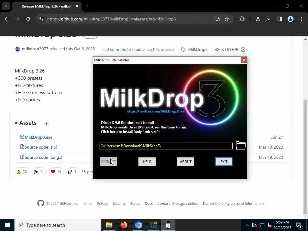Click the muted volume tray icon
The image size is (308, 231).
(269, 225)
